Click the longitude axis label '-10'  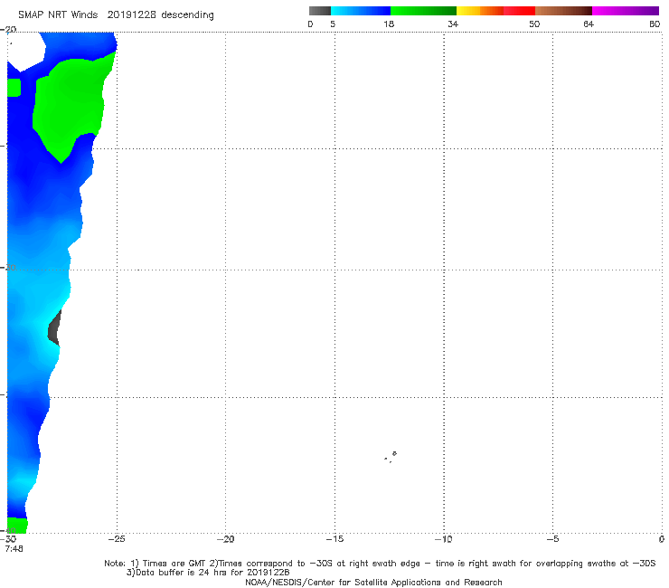point(443,539)
